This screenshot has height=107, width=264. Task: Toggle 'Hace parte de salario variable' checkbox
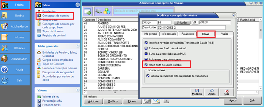coord(146,65)
